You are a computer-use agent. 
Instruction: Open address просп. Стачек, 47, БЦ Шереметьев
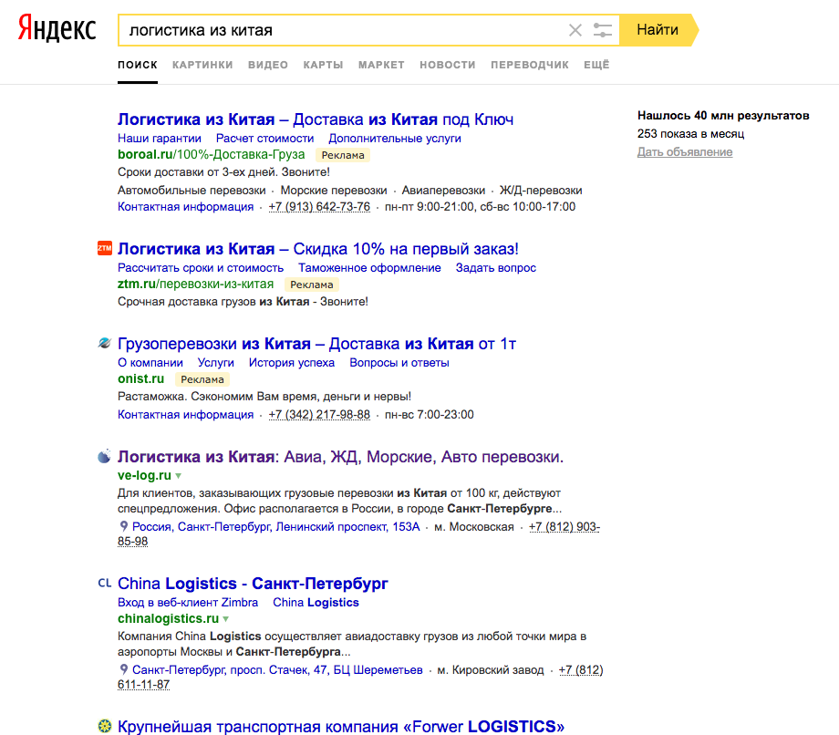click(x=277, y=669)
